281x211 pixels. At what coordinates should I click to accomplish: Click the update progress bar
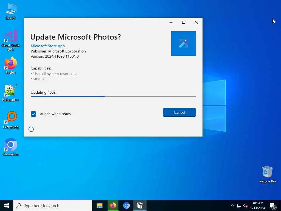pyautogui.click(x=113, y=96)
